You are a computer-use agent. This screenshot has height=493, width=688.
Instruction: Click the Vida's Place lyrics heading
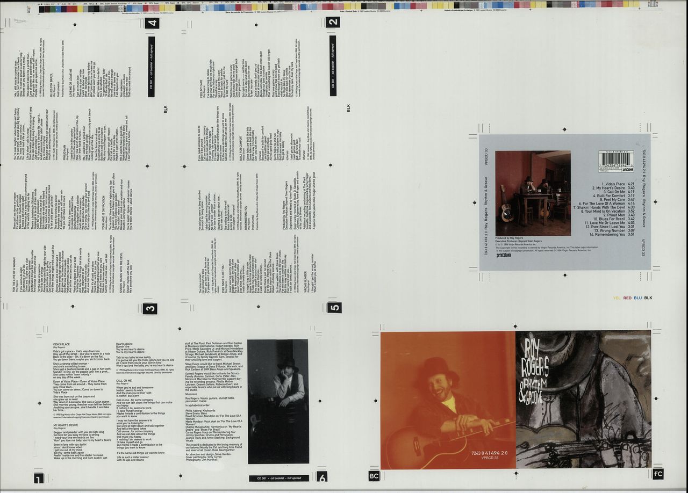[x=62, y=344]
